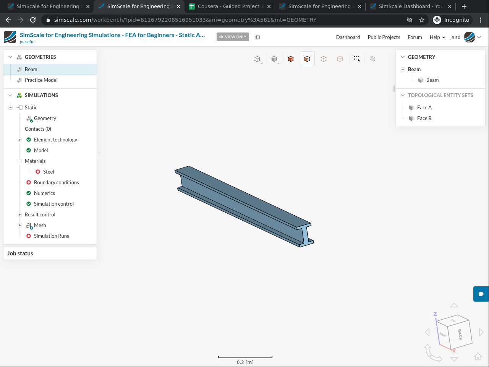Reset camera with the home view icon

tap(478, 356)
